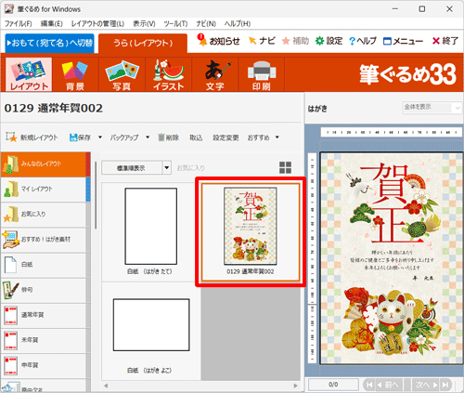Open the ナビ navigation guide
This screenshot has width=464, height=393.
click(x=262, y=41)
